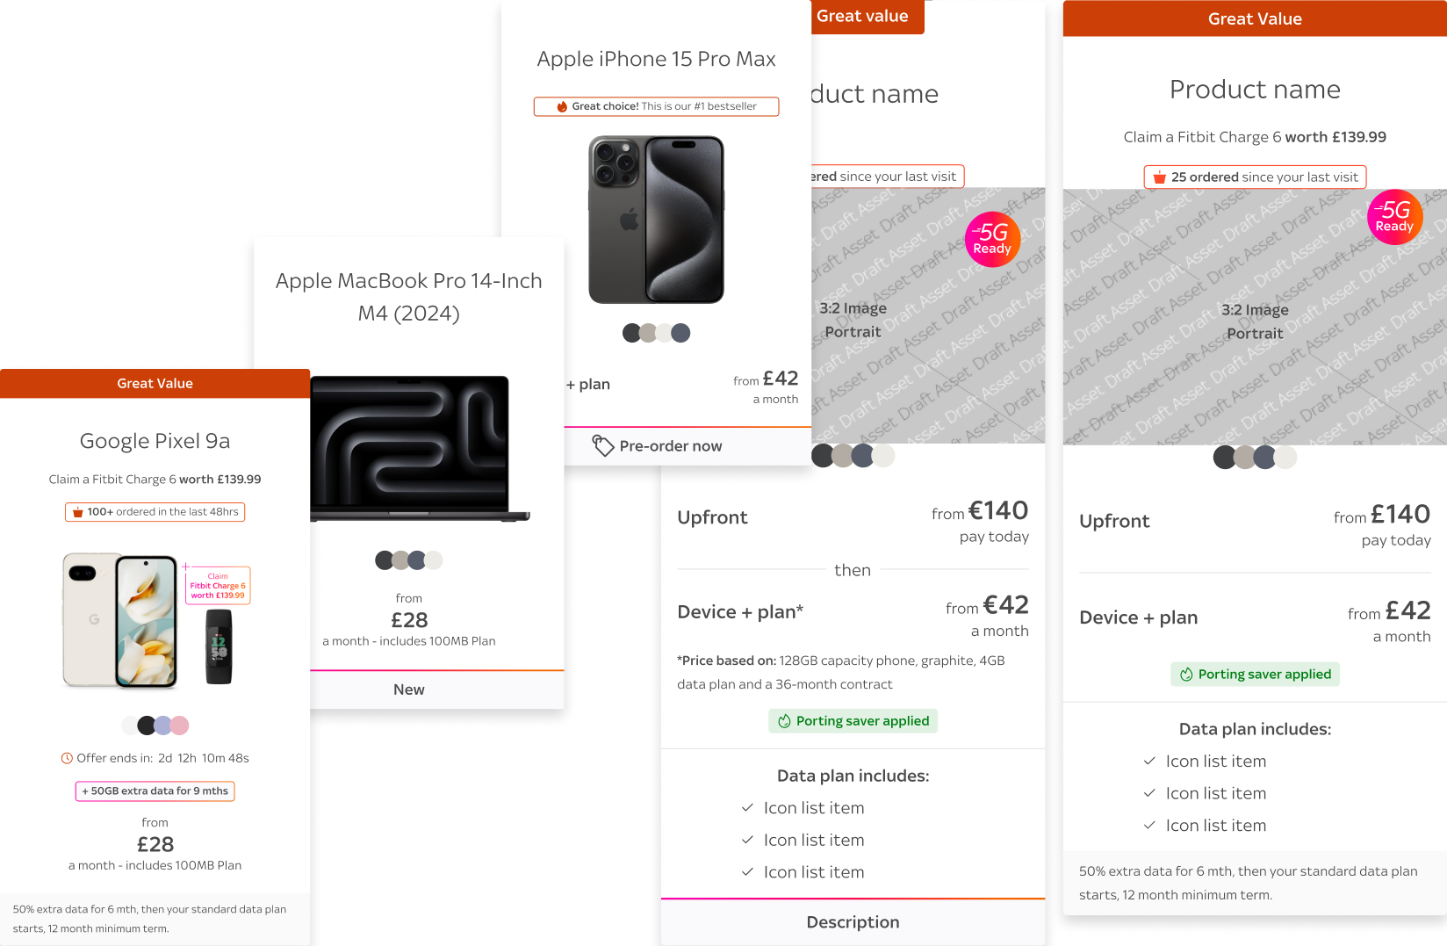Click the Great Value banner above Google Pixel 9a
Screen dimensions: 1447x946
(155, 384)
